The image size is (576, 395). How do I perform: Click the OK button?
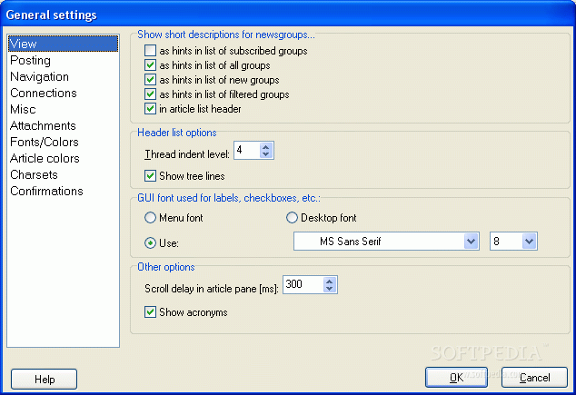click(x=456, y=378)
